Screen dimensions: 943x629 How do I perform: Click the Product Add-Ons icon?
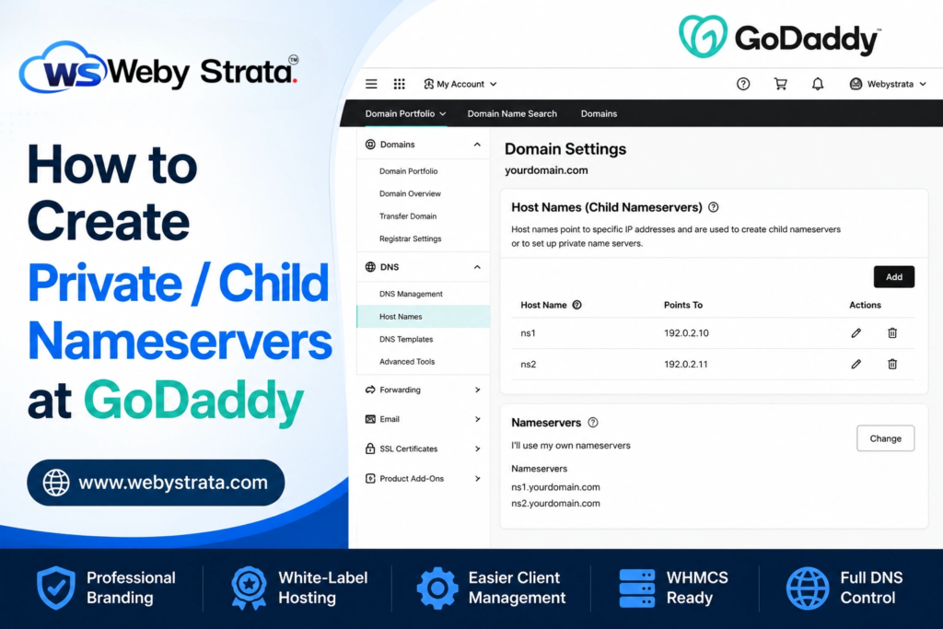370,479
